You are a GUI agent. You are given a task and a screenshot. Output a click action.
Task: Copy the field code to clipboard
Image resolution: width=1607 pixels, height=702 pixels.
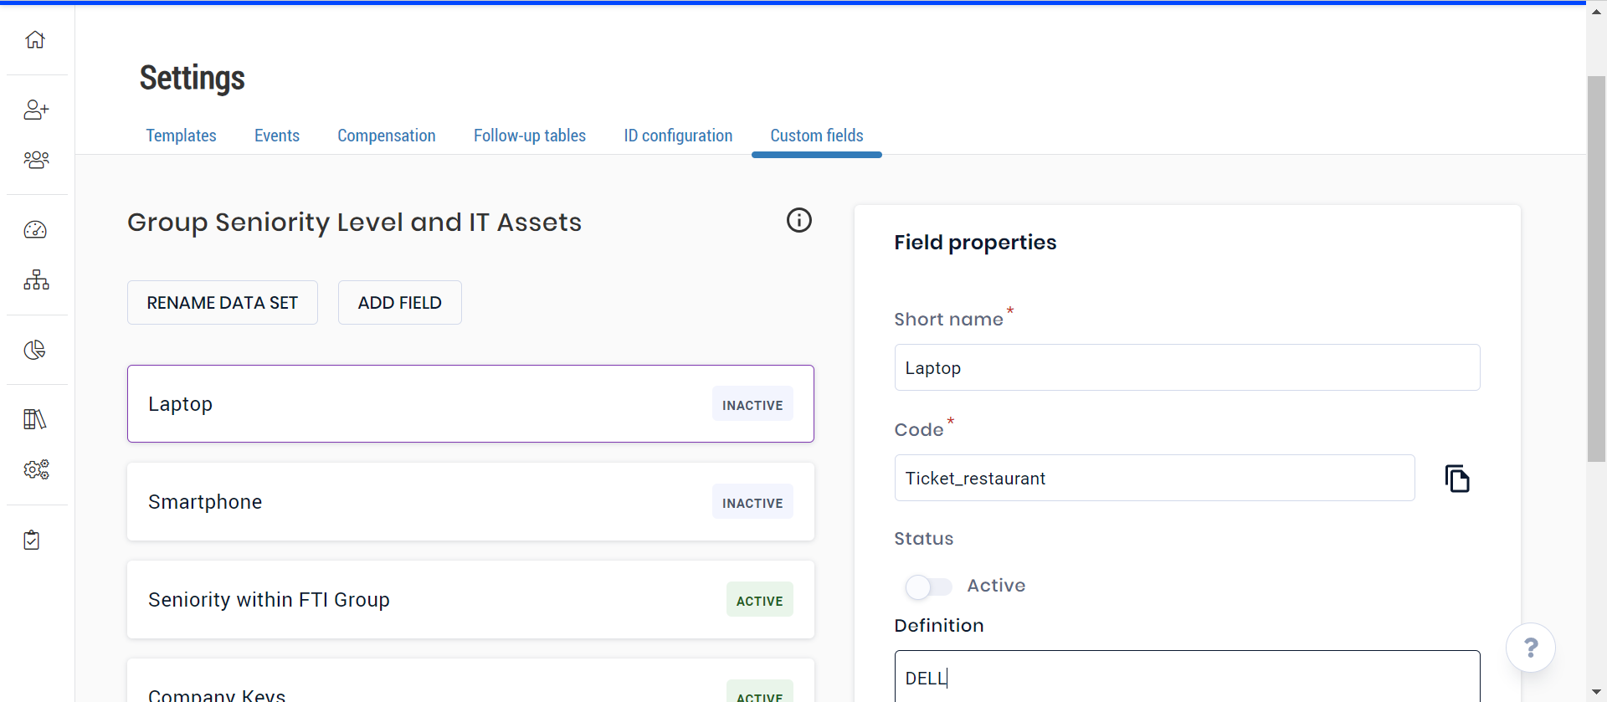tap(1457, 479)
